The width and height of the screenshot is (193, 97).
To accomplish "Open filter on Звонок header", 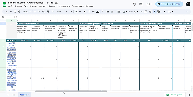I will coord(15,40).
